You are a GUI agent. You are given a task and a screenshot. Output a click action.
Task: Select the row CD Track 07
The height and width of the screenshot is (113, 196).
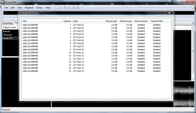pyautogui.click(x=96, y=46)
